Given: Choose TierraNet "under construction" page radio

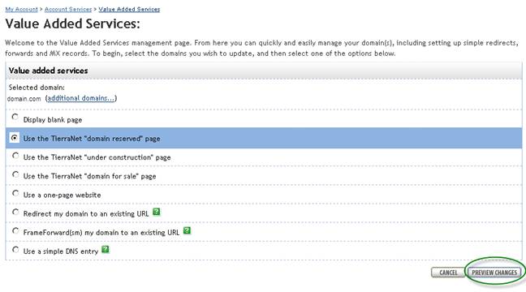Looking at the screenshot, I should (x=15, y=156).
